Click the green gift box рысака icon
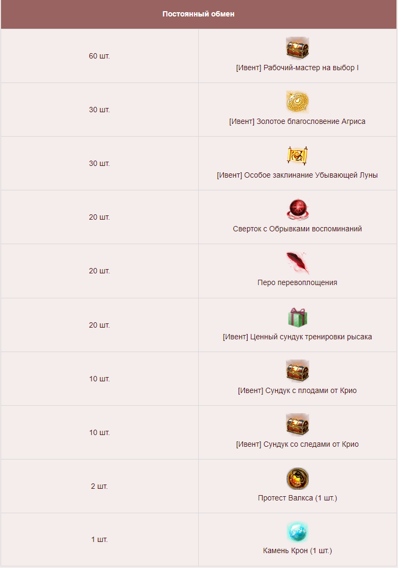 click(298, 317)
